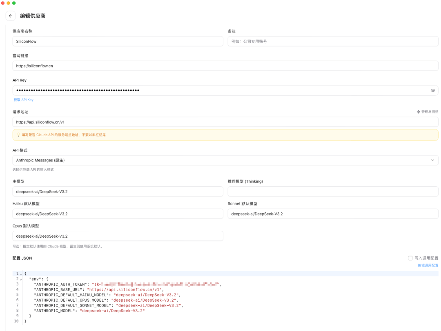
Task: Click the ANTHROPIC_AUTH_TOKEN line in JSON
Action: (128, 285)
